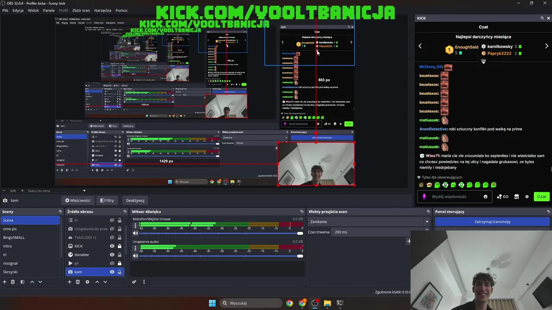Click the Filtry button
Viewport: 552px width, 310px height.
pos(107,200)
